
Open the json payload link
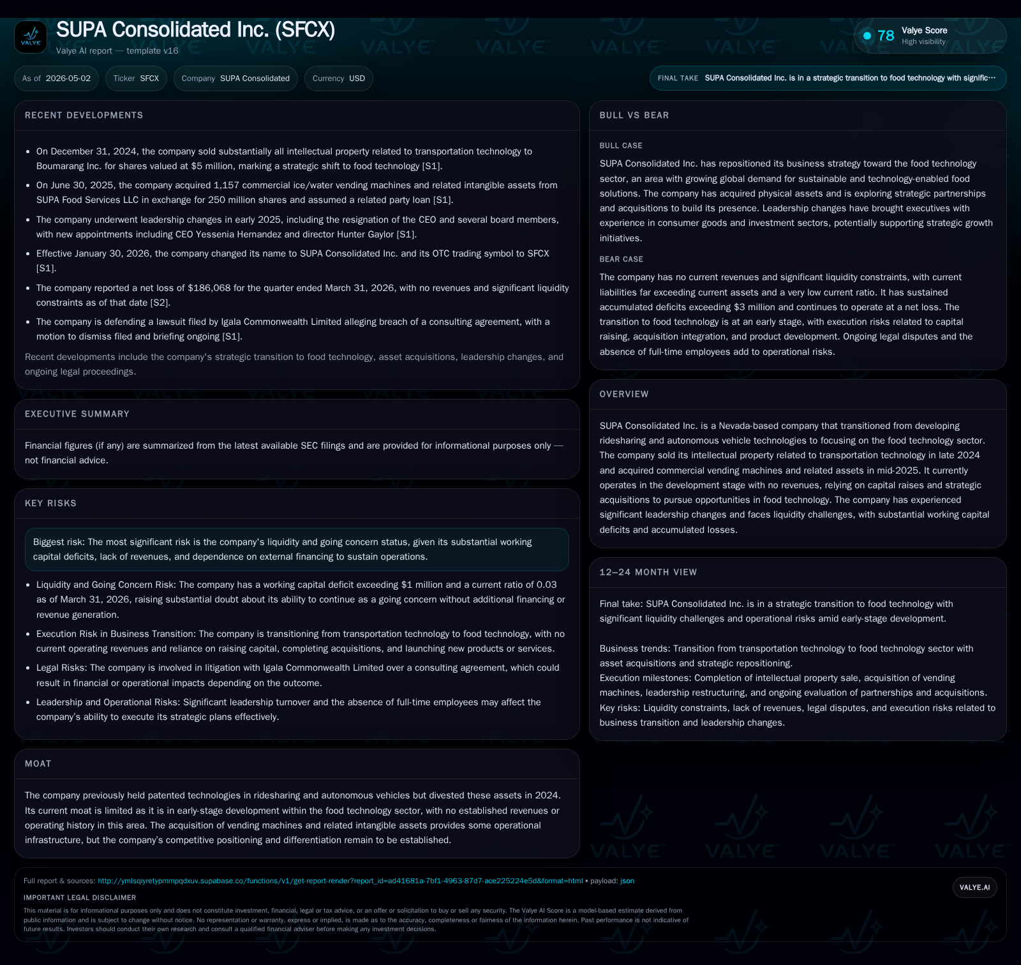coord(627,881)
